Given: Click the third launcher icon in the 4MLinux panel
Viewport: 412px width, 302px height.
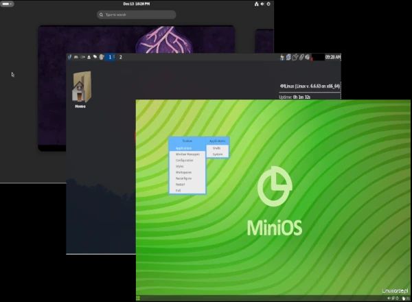Looking at the screenshot, I should (83, 57).
